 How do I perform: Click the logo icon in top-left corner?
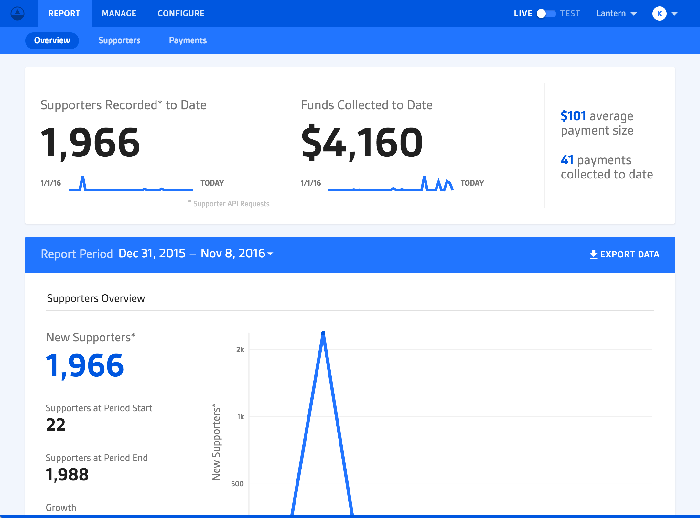pos(17,14)
